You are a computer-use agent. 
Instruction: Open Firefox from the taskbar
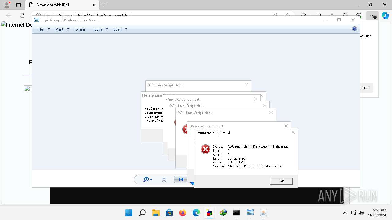tap(183, 213)
